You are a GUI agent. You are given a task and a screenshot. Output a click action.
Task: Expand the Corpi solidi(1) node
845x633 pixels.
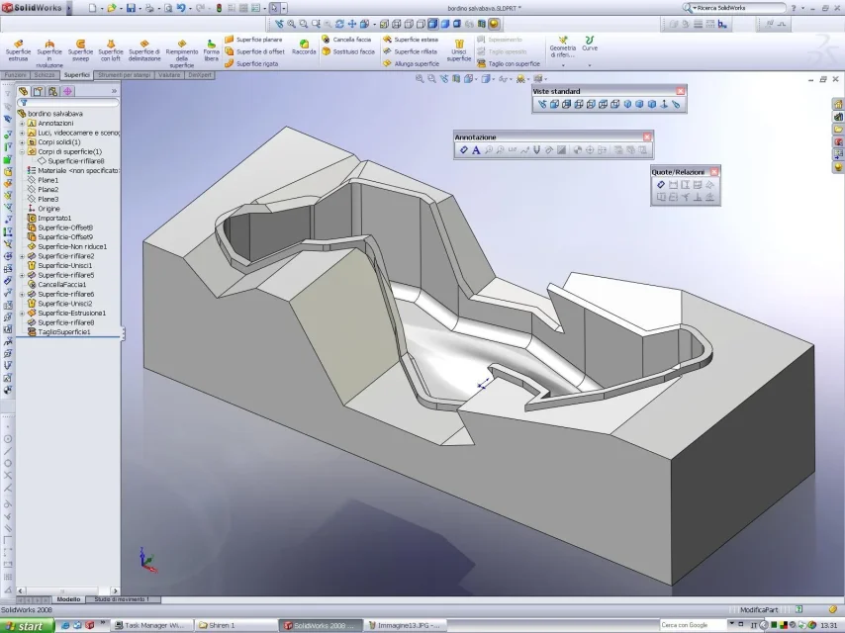click(x=22, y=142)
